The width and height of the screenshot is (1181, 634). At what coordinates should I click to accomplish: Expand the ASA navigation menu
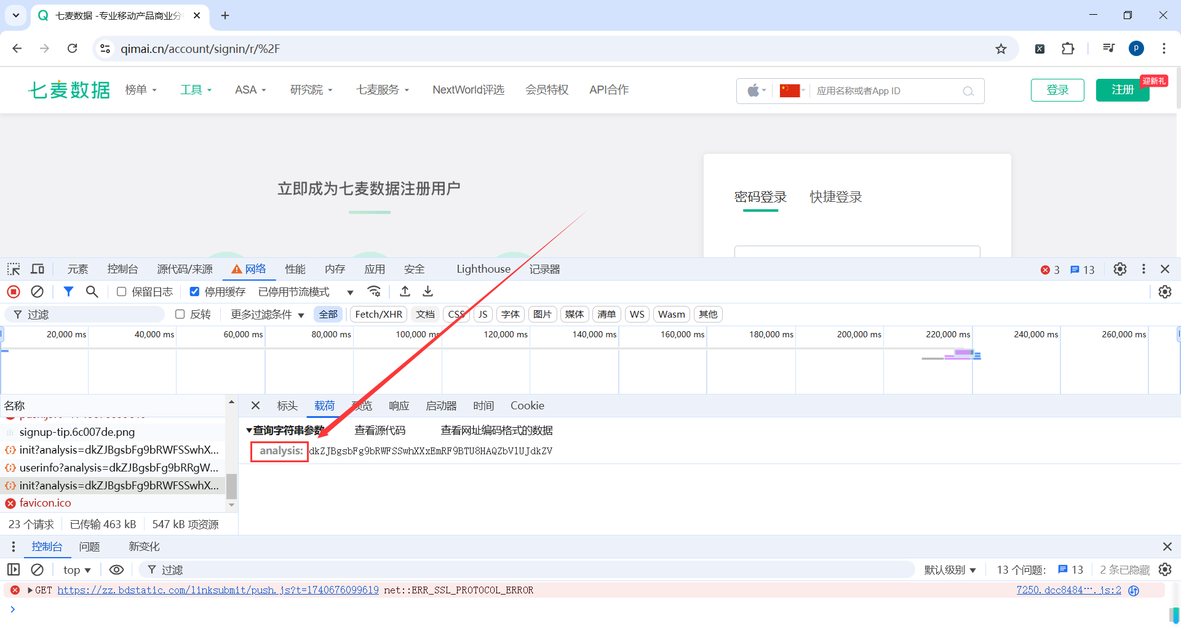(250, 90)
